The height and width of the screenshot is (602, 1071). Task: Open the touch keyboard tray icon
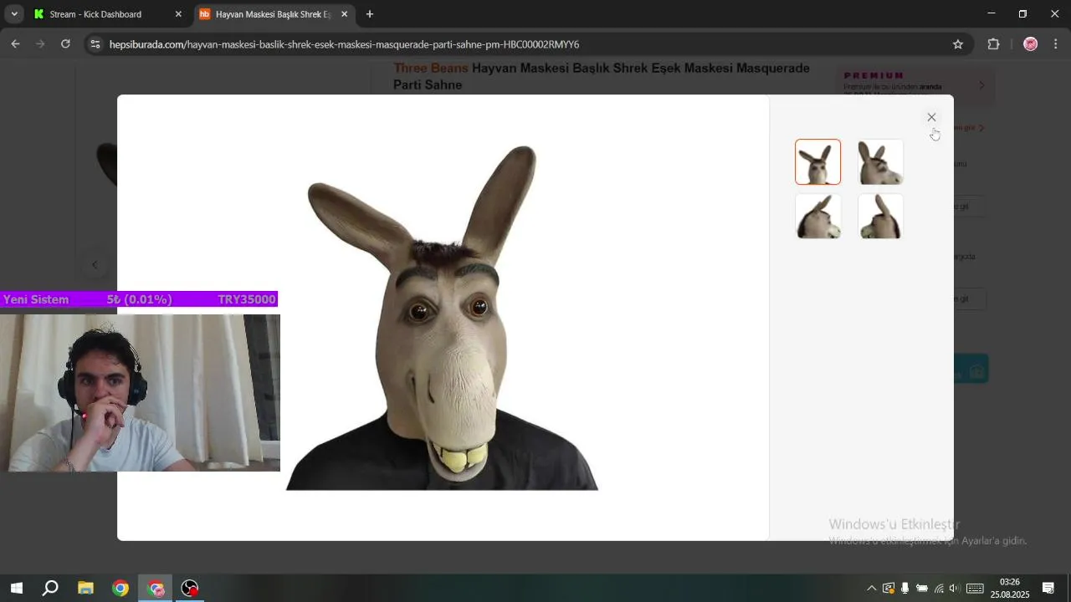(975, 589)
